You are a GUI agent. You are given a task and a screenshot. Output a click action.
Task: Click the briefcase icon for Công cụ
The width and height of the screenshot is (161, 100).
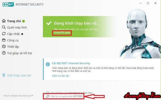click(x=4, y=40)
